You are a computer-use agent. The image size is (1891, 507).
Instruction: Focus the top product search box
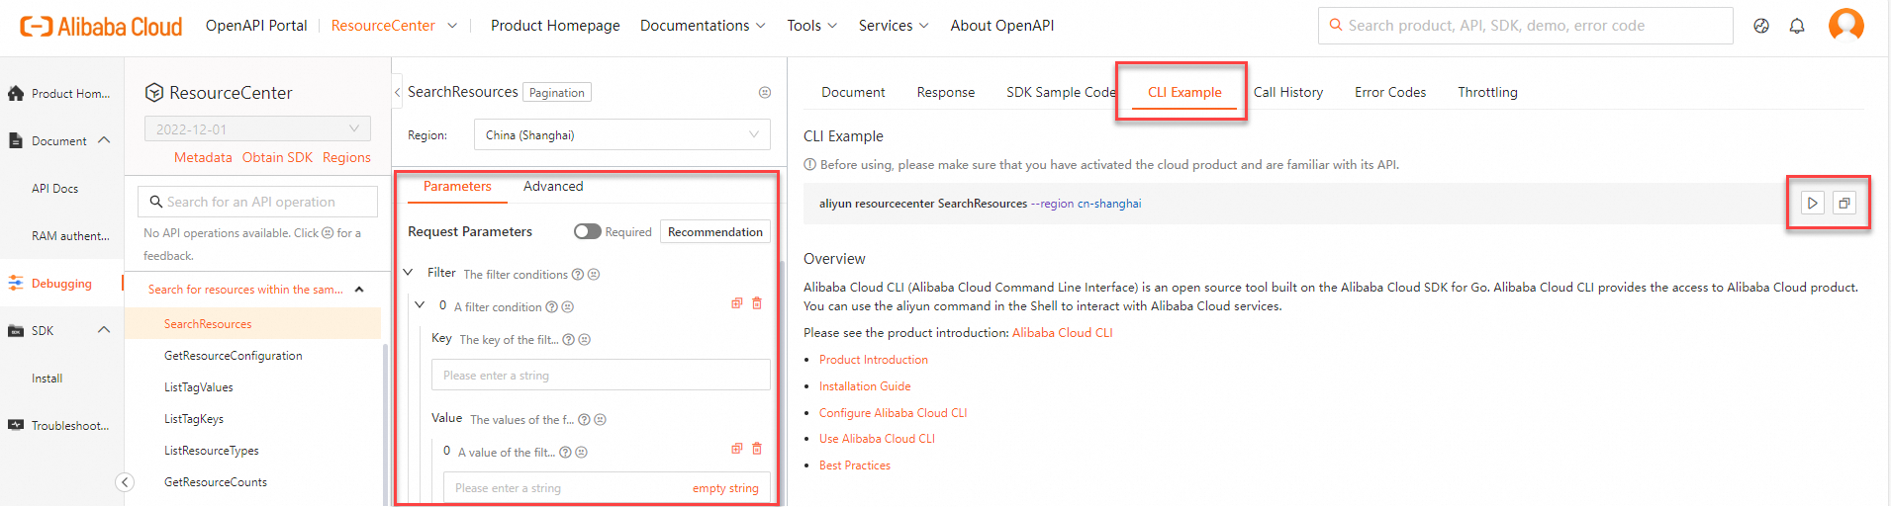[x=1526, y=26]
